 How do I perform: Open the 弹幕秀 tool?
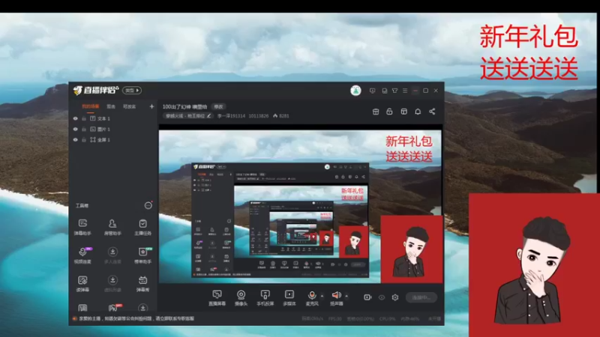142,284
